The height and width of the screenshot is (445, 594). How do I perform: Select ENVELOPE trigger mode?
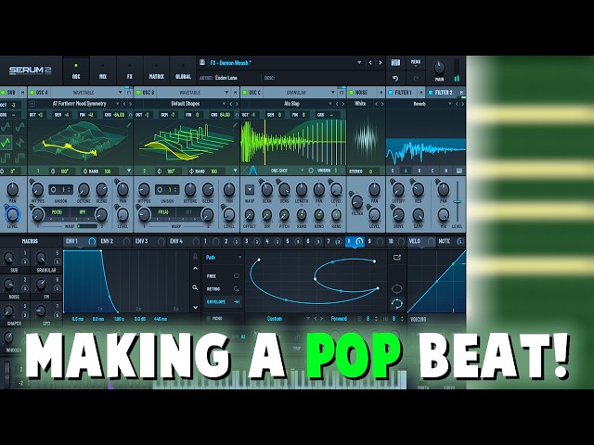pos(223,301)
